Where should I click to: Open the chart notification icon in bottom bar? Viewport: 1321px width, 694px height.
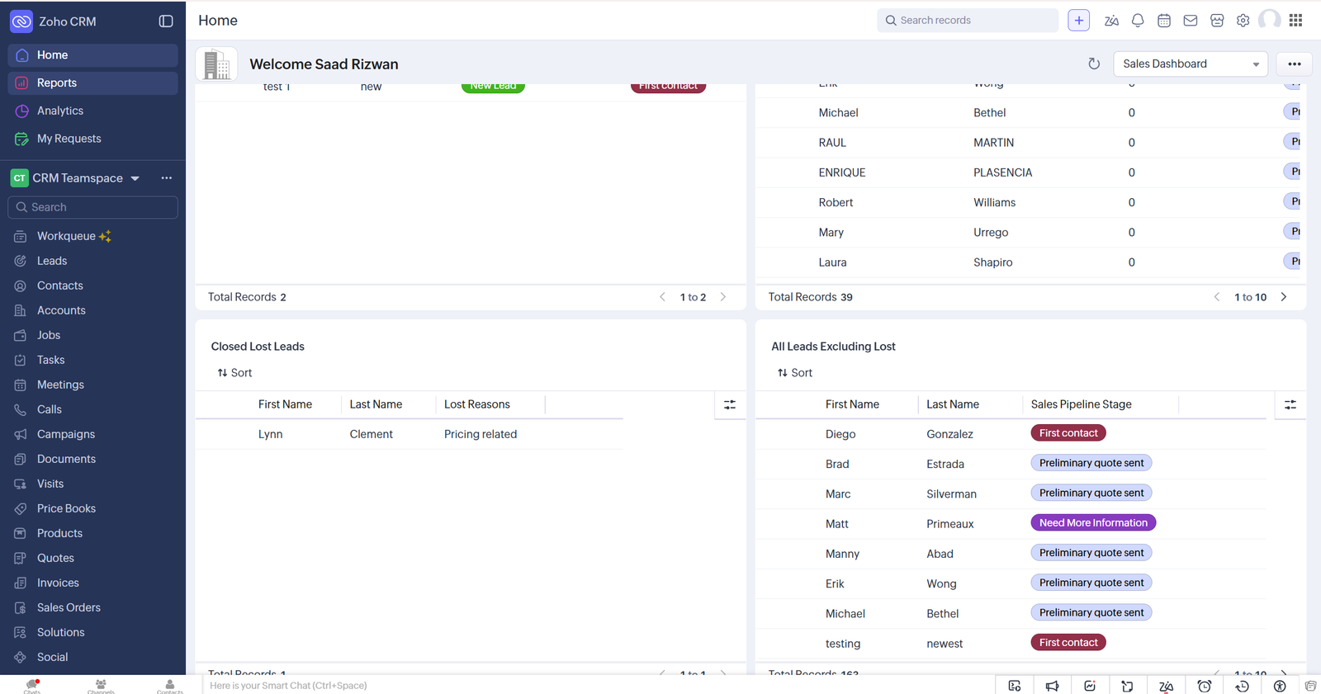coord(1090,686)
